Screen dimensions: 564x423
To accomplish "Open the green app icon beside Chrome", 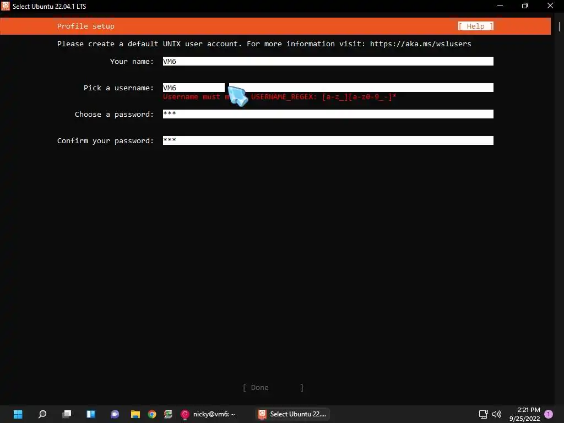I will point(168,414).
